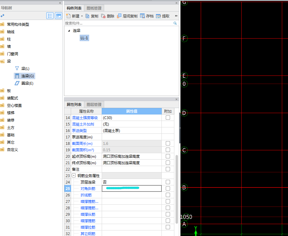Tick the 附加 checkbox for 起点顶标高
Viewport: 288px width, 236px height.
(x=168, y=156)
